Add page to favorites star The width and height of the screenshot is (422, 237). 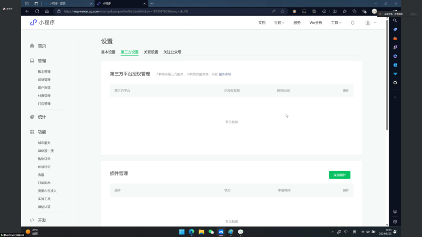coord(283,11)
